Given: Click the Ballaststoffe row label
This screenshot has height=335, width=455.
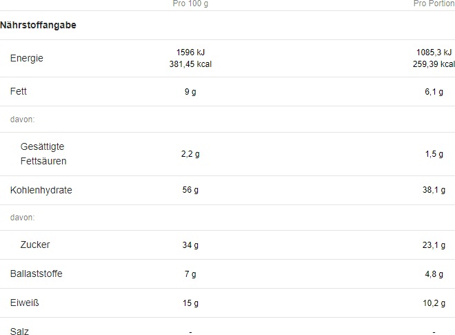Looking at the screenshot, I should pos(37,274).
